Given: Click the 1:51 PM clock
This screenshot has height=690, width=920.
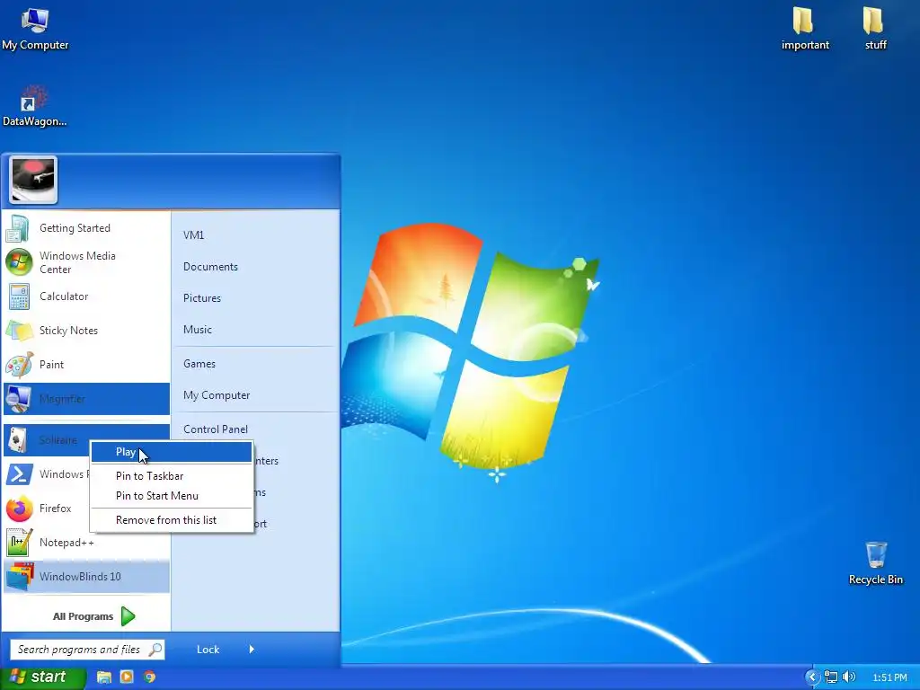Looking at the screenshot, I should [889, 677].
